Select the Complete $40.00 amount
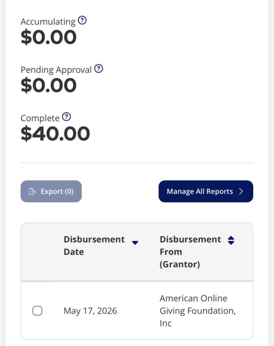The image size is (274, 346). [x=55, y=134]
